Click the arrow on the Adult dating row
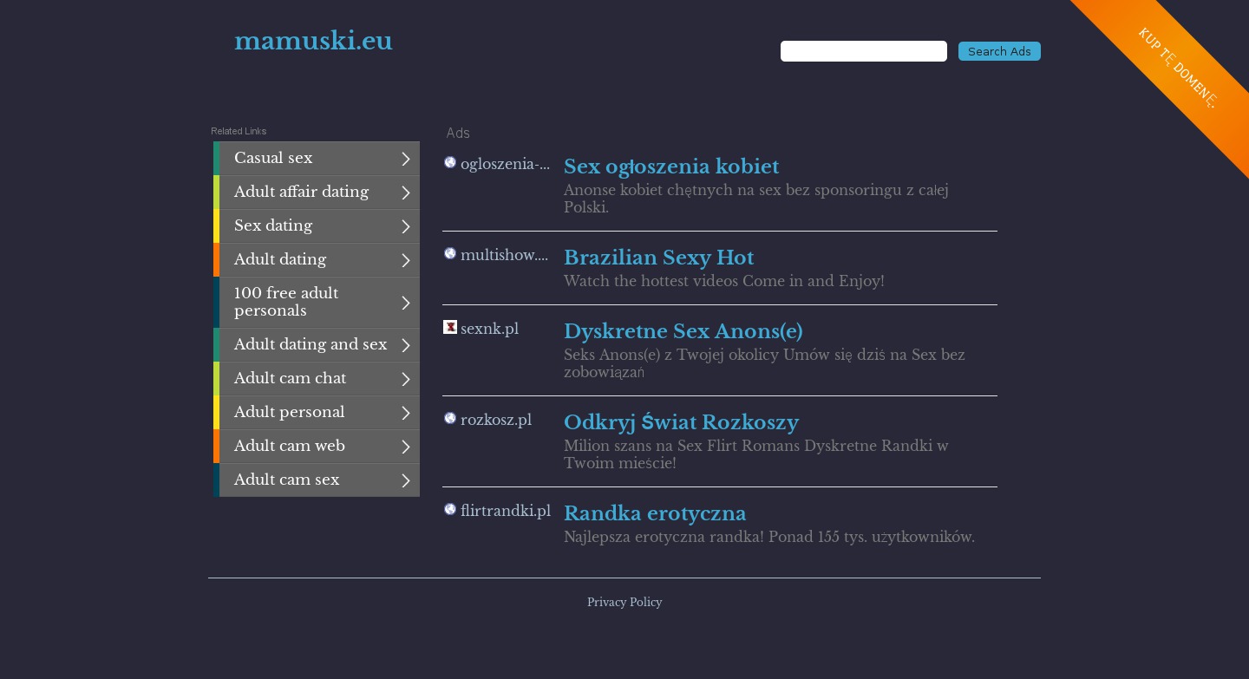 tap(405, 260)
